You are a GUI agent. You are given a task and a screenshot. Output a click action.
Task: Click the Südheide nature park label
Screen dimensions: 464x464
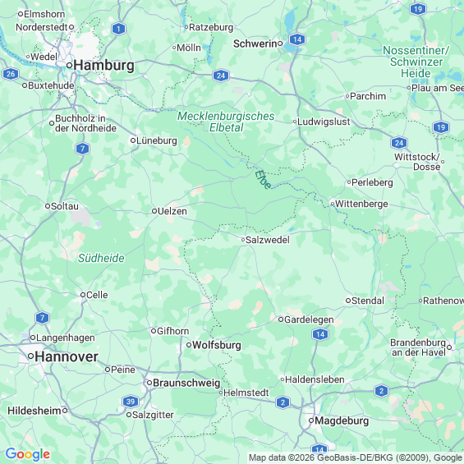tap(101, 258)
